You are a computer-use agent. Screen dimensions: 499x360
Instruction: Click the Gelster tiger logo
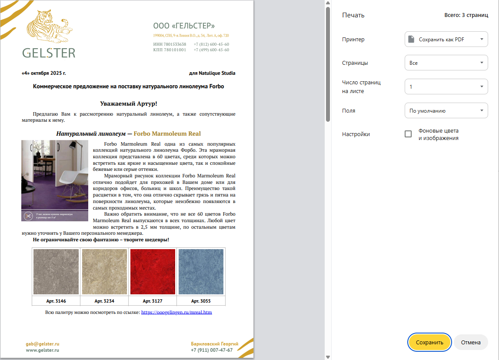[49, 26]
